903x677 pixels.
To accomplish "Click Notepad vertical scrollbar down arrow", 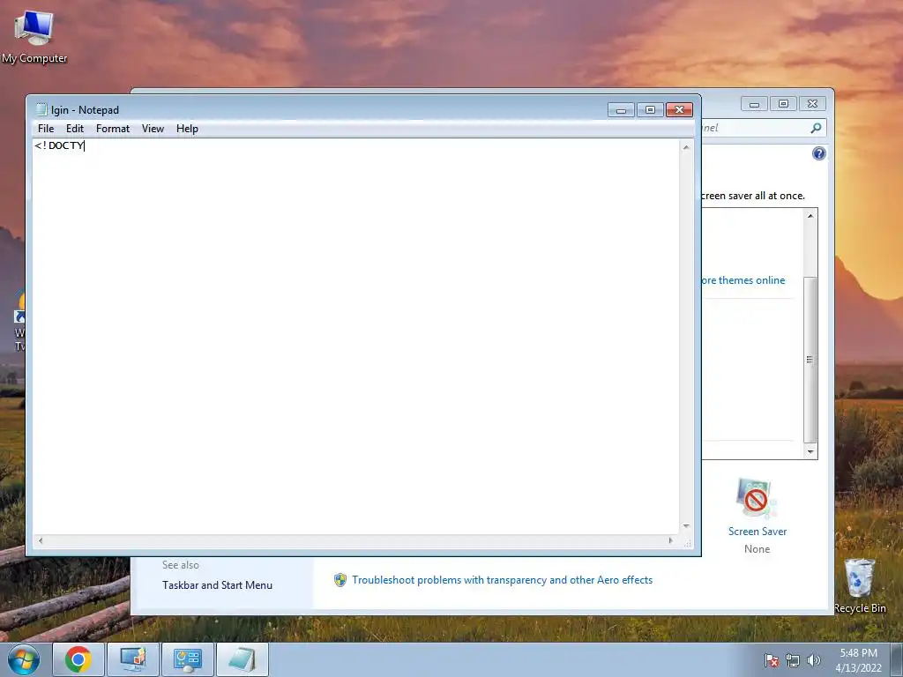I will (x=686, y=526).
